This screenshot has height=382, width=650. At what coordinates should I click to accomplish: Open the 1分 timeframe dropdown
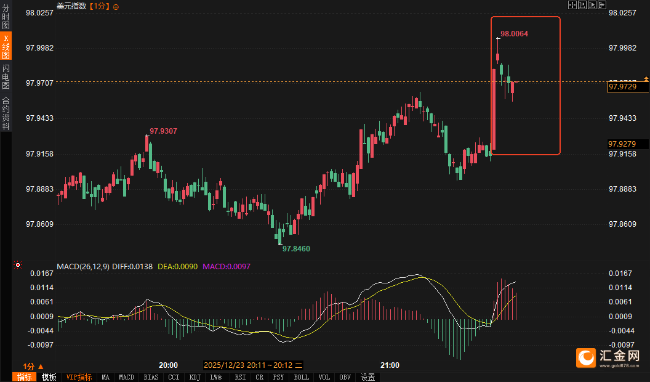coord(33,365)
